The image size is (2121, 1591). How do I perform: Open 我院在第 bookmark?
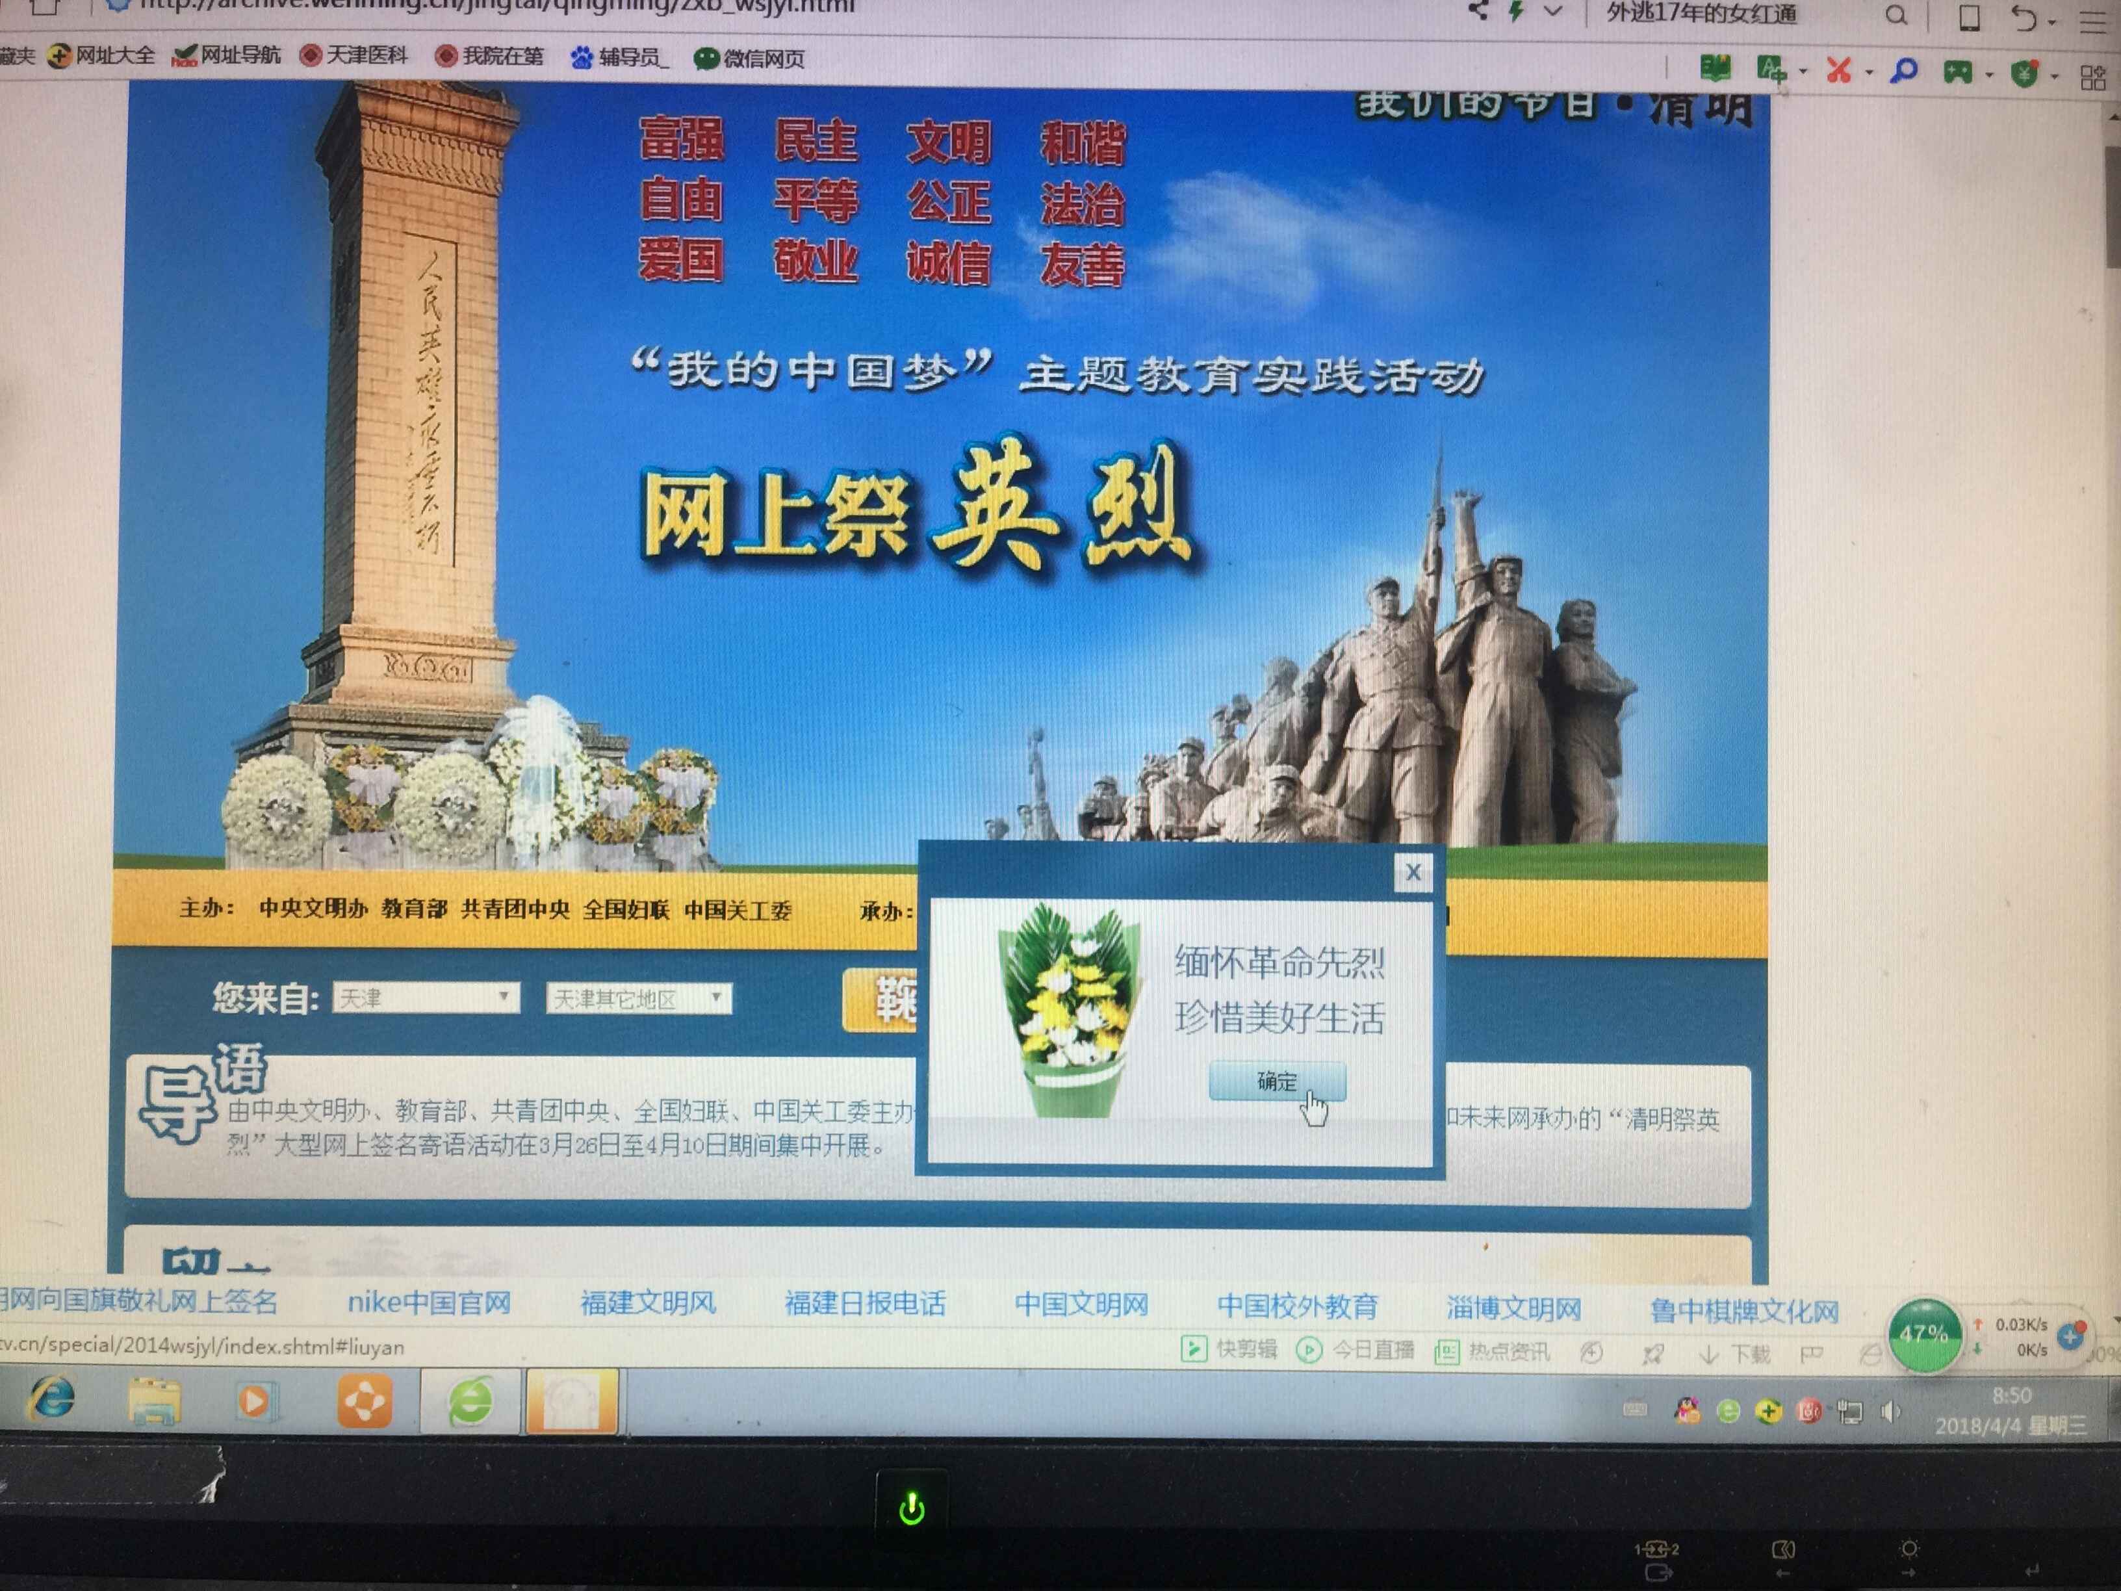point(489,57)
